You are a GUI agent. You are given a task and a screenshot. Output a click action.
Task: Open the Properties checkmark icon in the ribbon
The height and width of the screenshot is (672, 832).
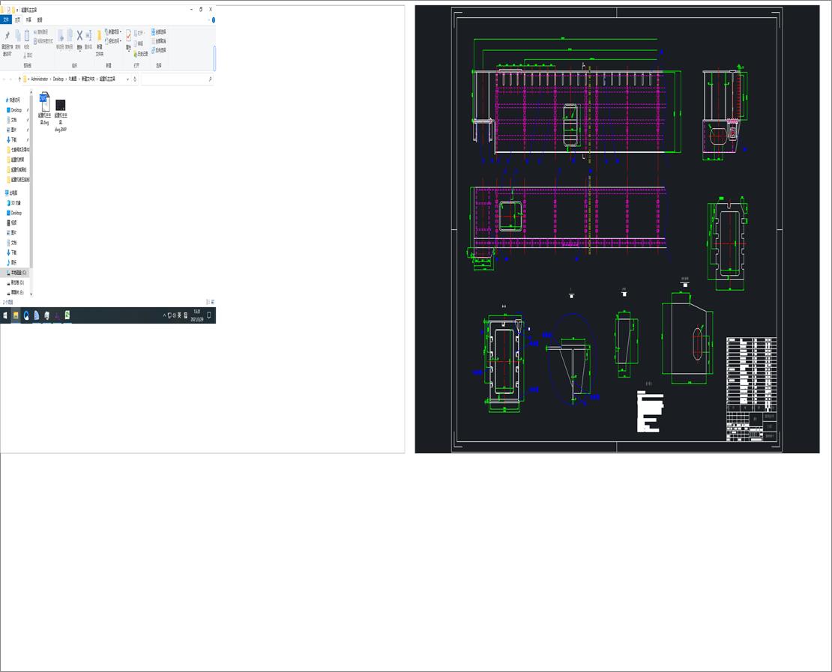(128, 35)
